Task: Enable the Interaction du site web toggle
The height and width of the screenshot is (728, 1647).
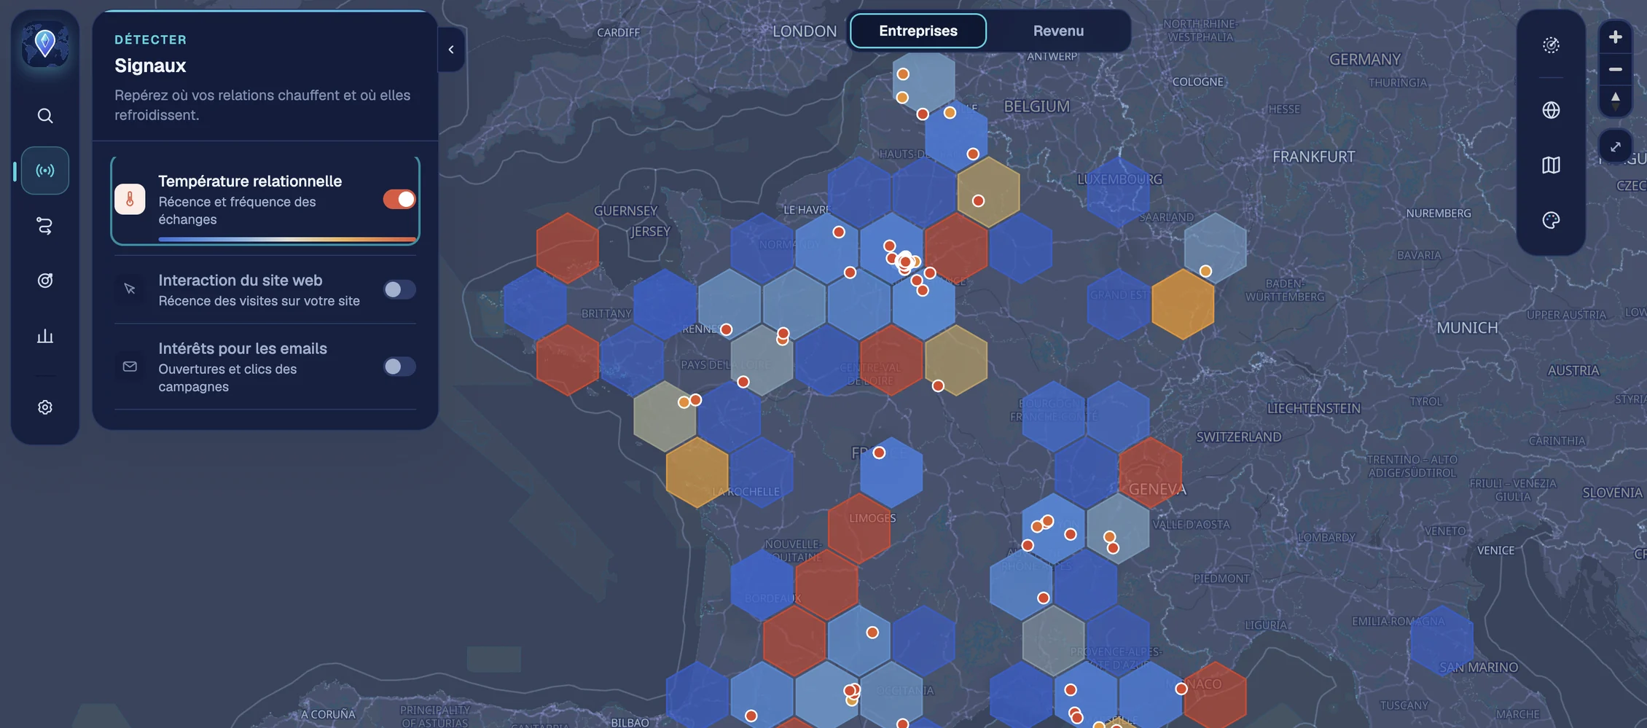Action: pyautogui.click(x=399, y=289)
